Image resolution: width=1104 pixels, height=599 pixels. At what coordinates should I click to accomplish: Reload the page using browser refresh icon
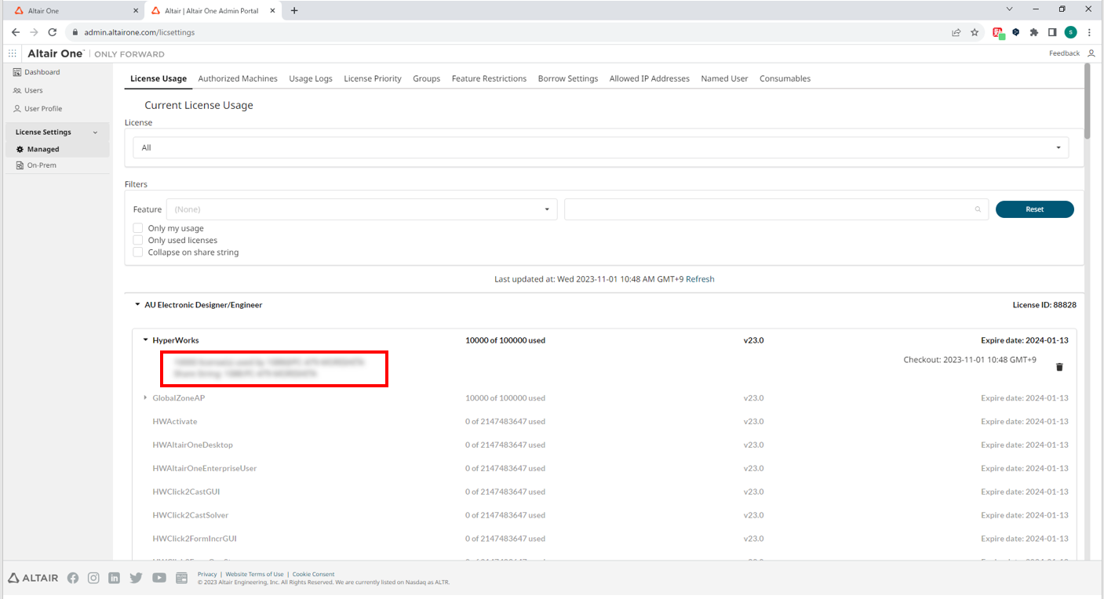click(x=53, y=32)
